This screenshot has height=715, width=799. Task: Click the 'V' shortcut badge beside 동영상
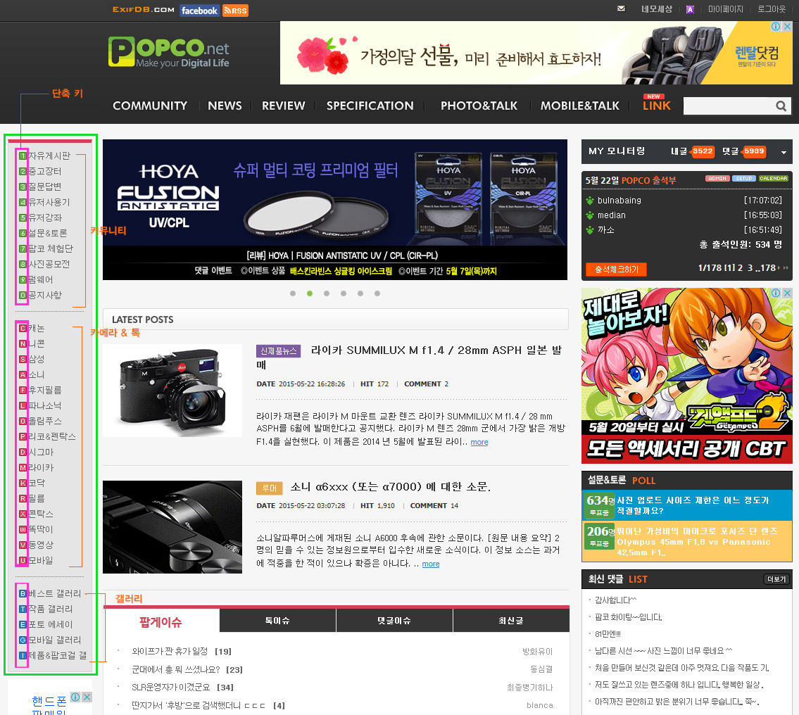click(x=23, y=545)
